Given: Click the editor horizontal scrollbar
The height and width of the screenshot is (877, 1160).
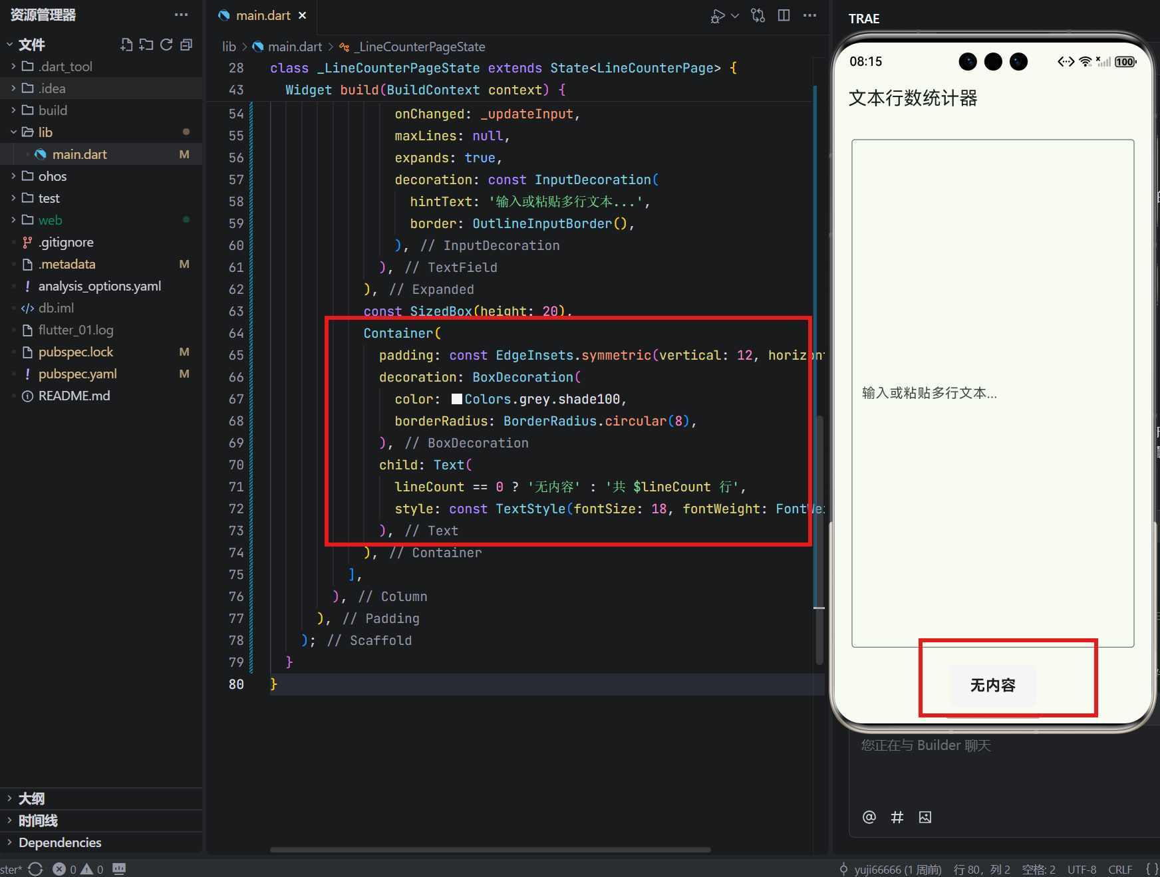Looking at the screenshot, I should pyautogui.click(x=490, y=849).
